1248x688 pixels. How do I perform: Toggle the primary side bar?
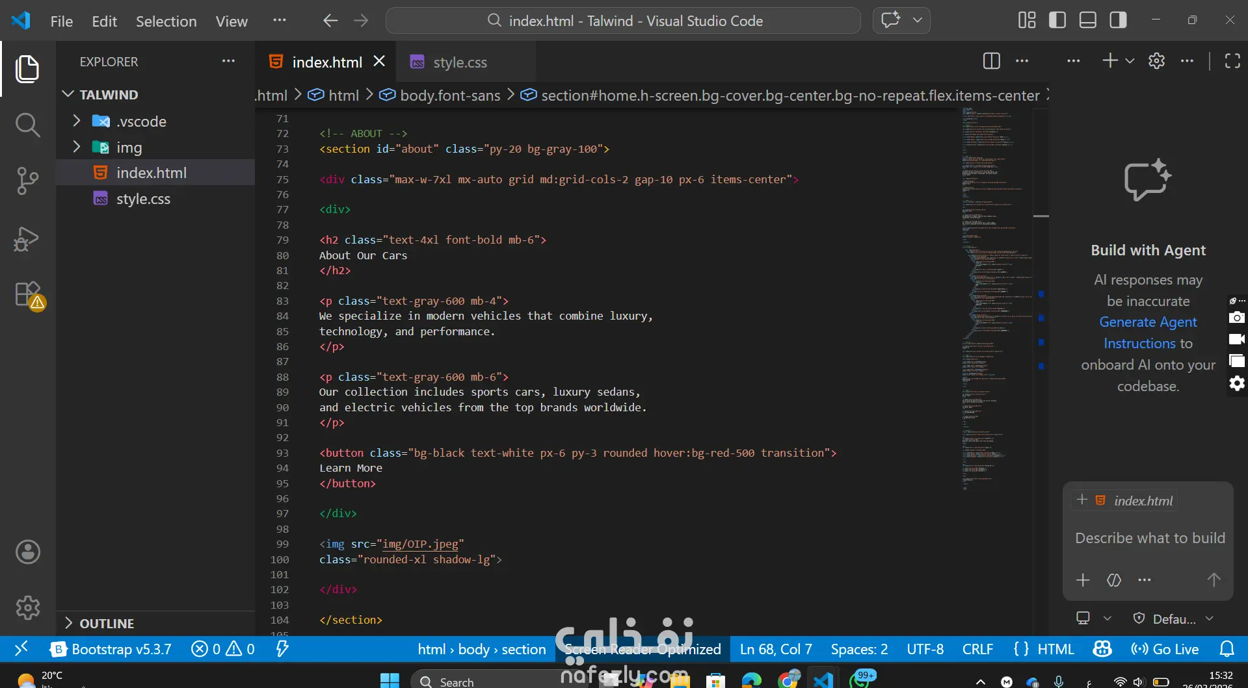(x=1057, y=20)
